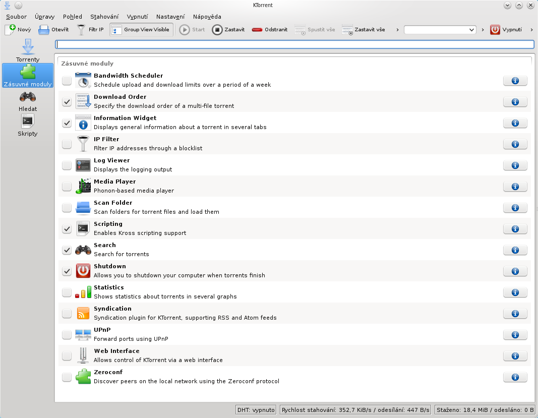Select Zásuvné moduly sidebar item

(28, 76)
